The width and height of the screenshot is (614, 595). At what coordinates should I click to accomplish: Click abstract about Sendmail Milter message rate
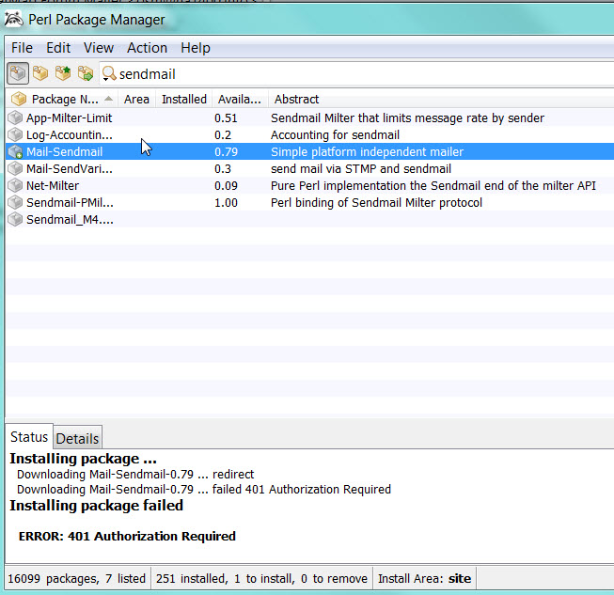pyautogui.click(x=407, y=118)
